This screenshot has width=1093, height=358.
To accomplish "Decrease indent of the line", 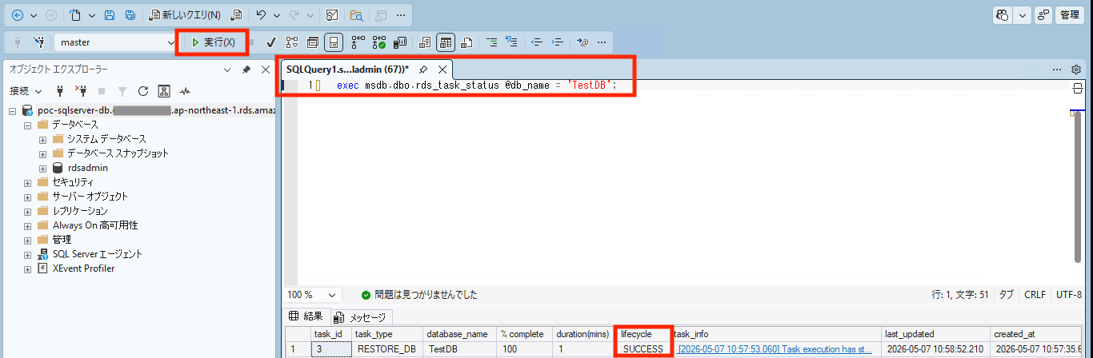I will 537,42.
